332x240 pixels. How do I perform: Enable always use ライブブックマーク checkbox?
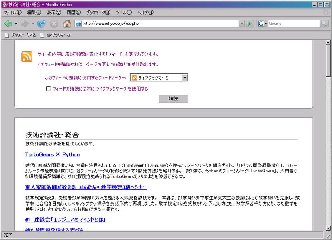49,88
